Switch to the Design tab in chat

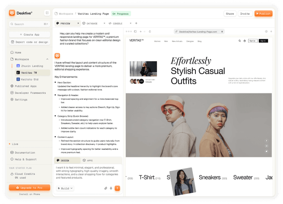pyautogui.click(x=67, y=160)
